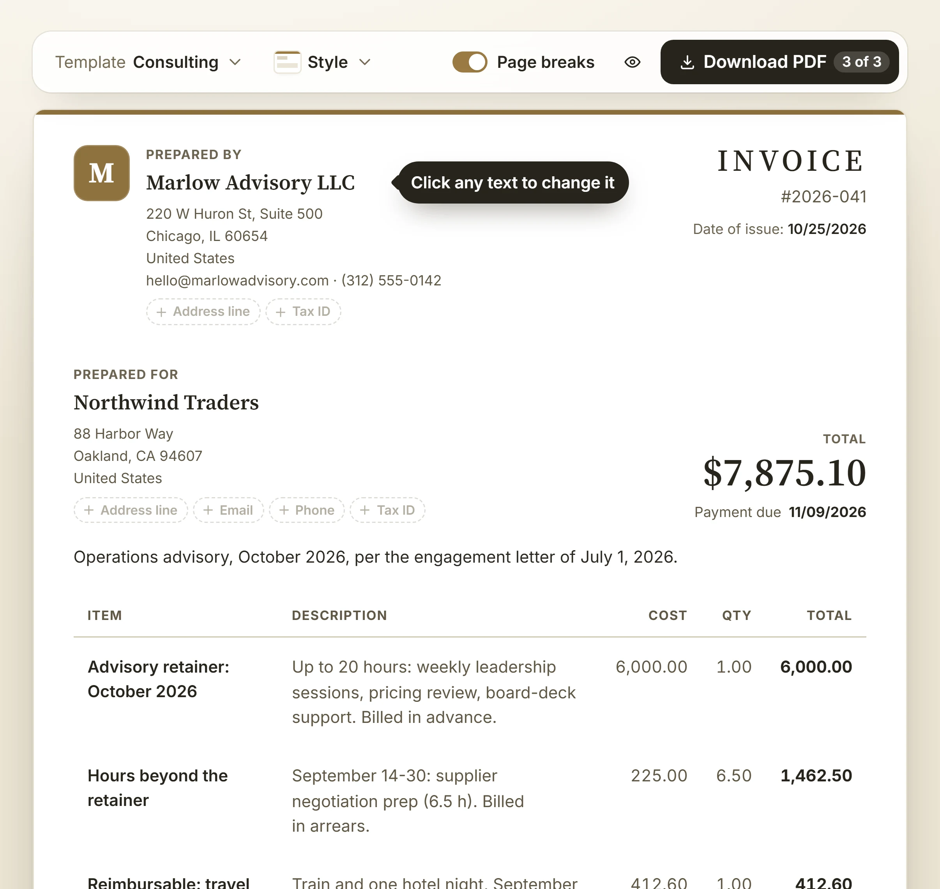Change the date of issue 10/25/2026
940x889 pixels.
[827, 229]
